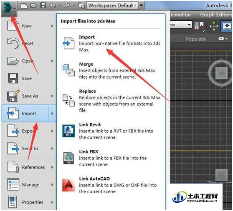Image resolution: width=233 pixels, height=211 pixels.
Task: Expand the New submenu arrow
Action: [52, 26]
